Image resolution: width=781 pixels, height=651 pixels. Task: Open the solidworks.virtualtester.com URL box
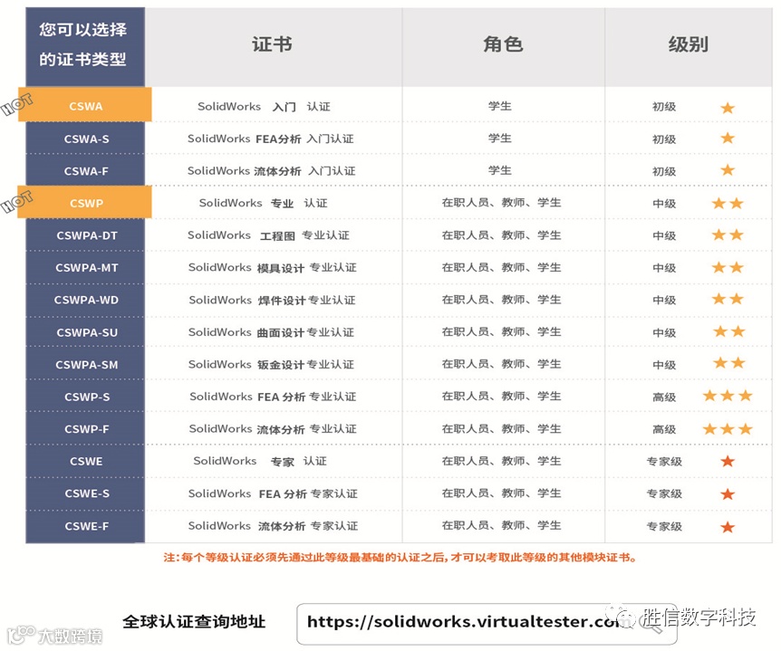click(487, 624)
